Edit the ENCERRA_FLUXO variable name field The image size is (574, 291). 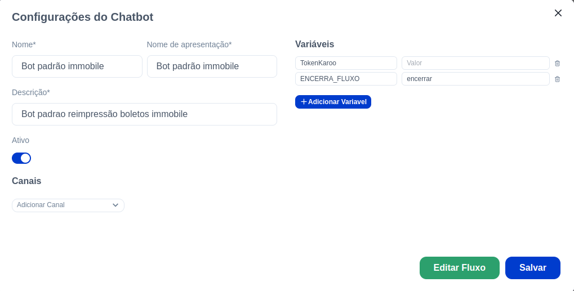tap(346, 79)
